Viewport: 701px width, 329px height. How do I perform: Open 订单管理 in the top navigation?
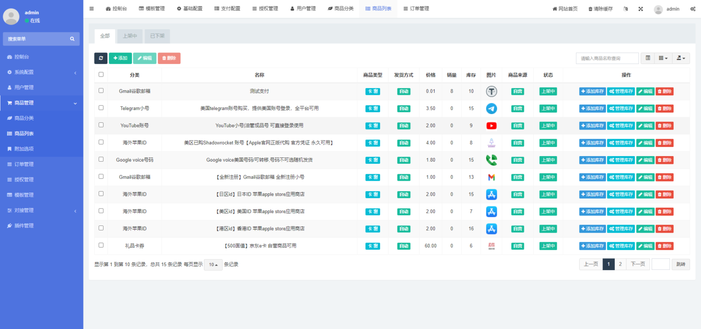pos(416,9)
